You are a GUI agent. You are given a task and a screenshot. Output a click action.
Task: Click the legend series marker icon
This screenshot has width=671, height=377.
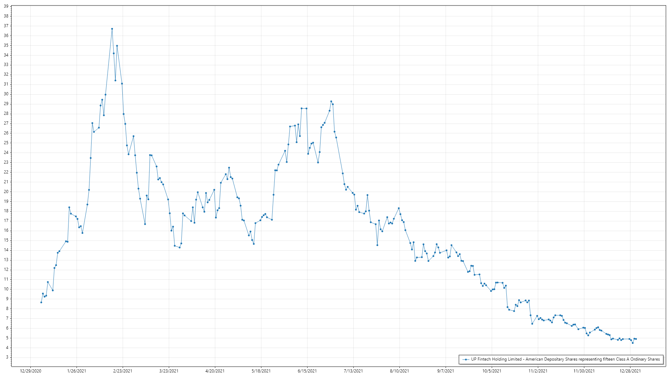(466, 359)
